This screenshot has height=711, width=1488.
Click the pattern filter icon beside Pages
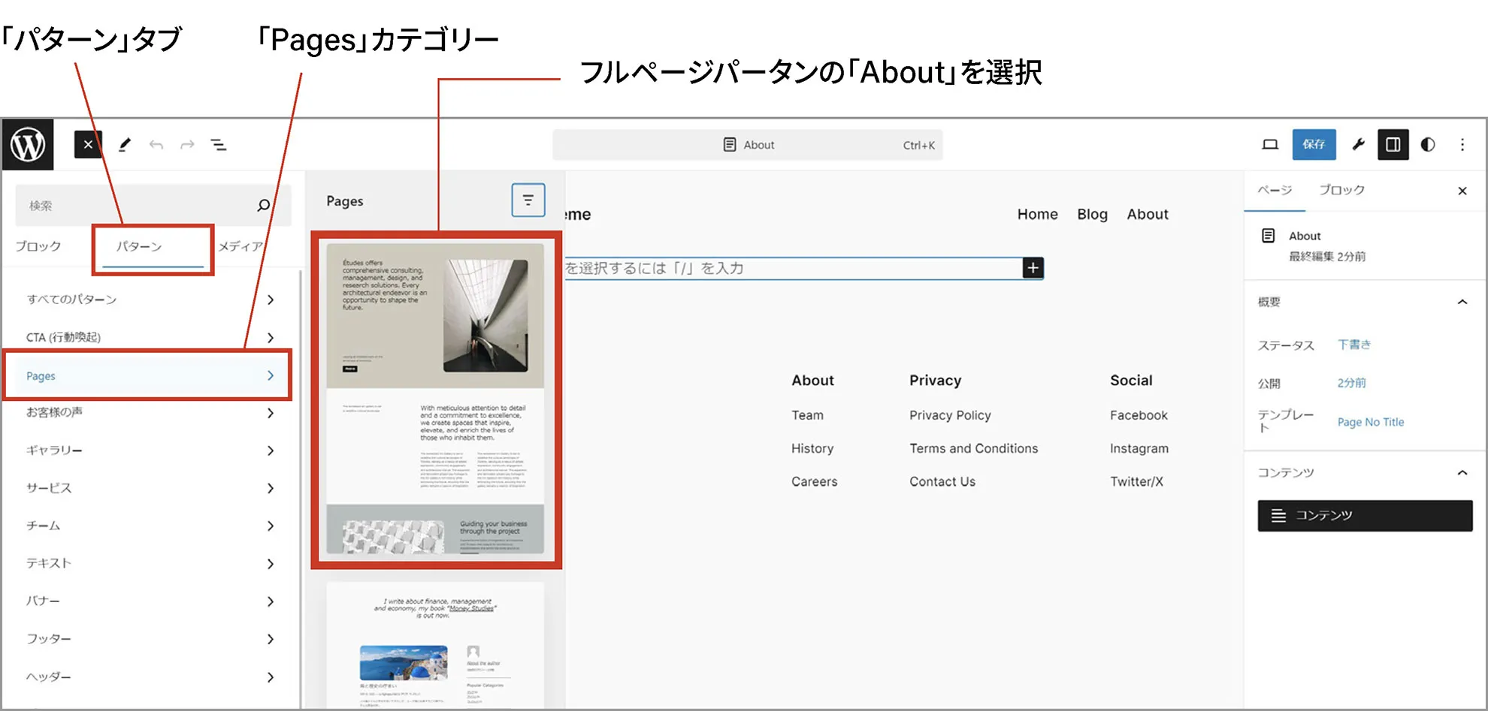pyautogui.click(x=528, y=200)
